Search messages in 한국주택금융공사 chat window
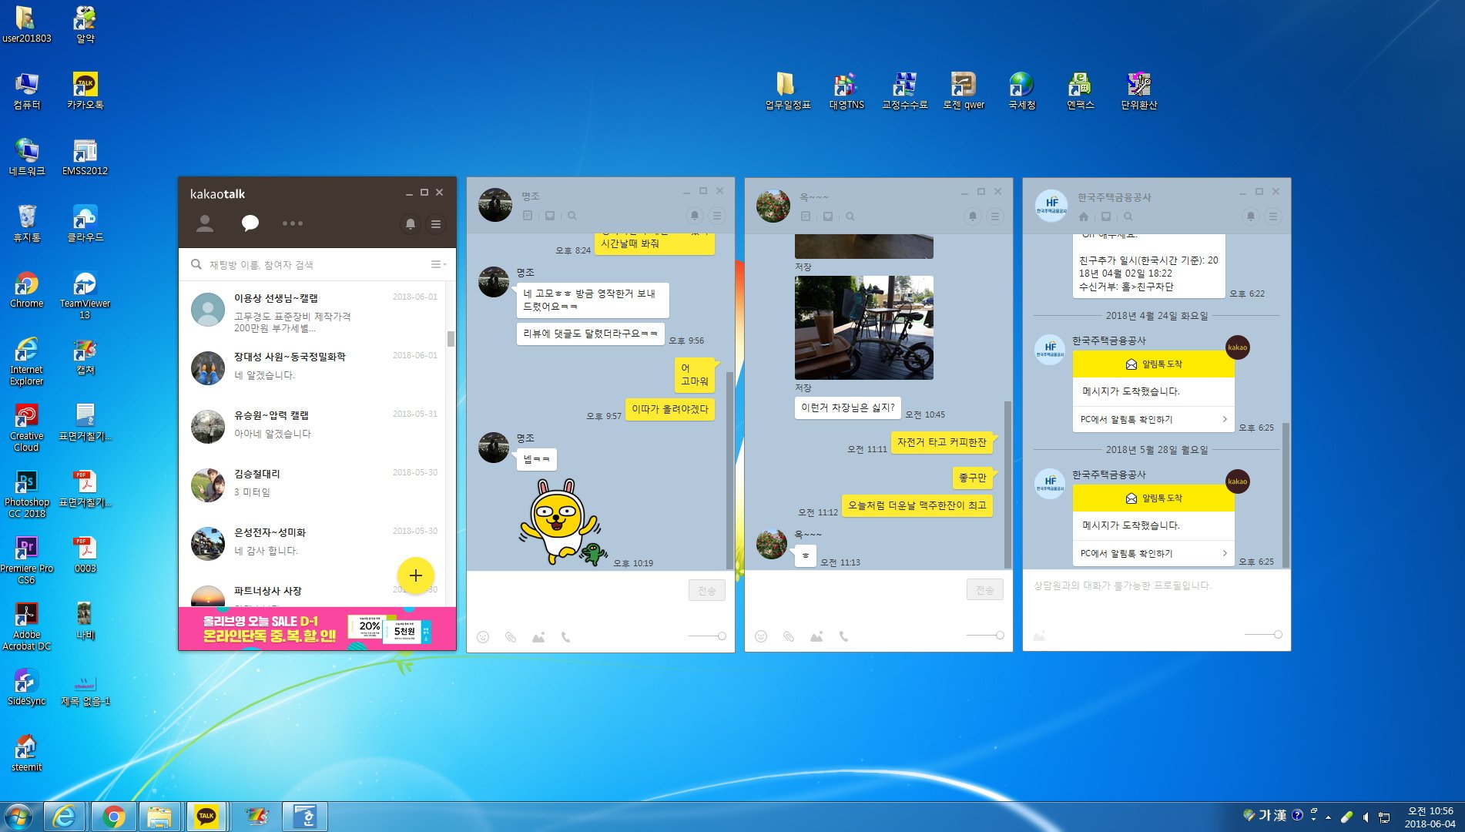The height and width of the screenshot is (832, 1465). pos(1128,216)
